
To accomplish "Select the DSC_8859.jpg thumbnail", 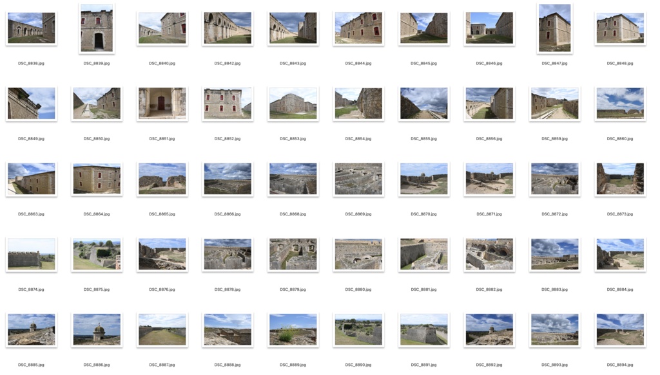I will (x=554, y=104).
